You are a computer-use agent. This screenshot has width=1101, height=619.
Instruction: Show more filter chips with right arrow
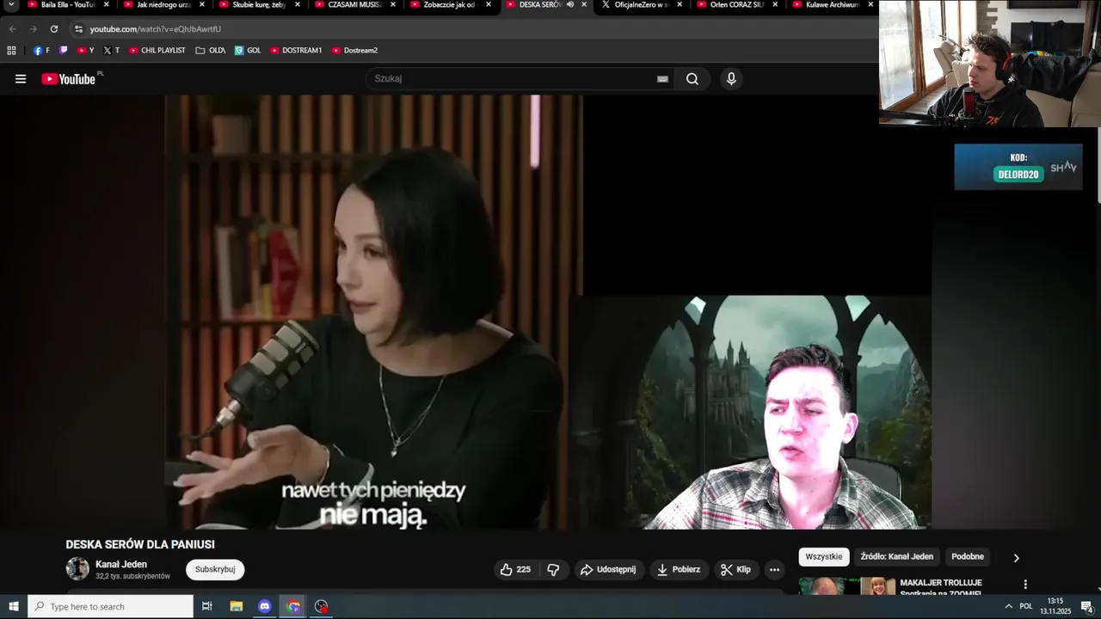pos(1016,558)
